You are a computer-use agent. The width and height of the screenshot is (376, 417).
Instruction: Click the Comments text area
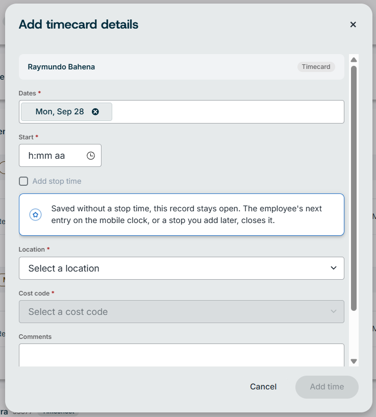coord(181,355)
